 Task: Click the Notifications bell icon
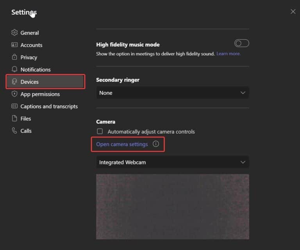[x=14, y=69]
